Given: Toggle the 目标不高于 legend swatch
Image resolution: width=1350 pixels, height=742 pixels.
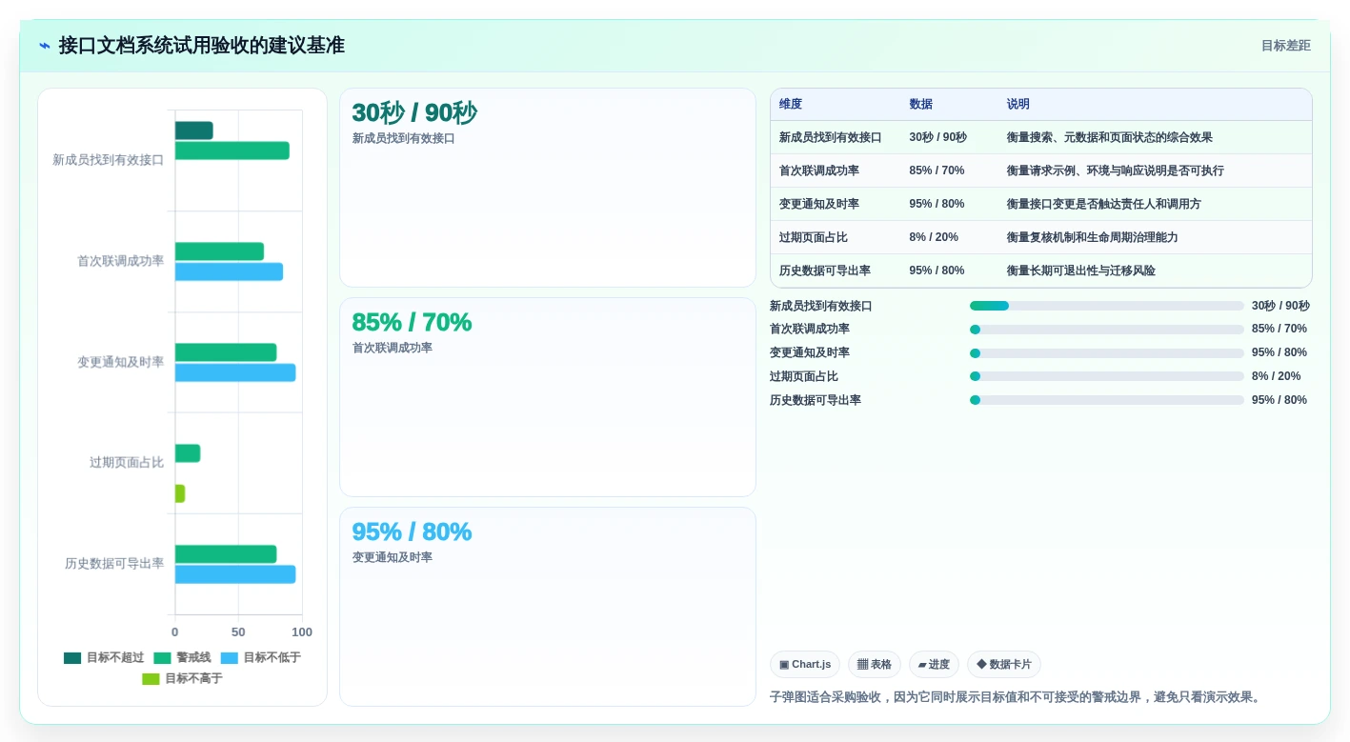Looking at the screenshot, I should point(151,679).
